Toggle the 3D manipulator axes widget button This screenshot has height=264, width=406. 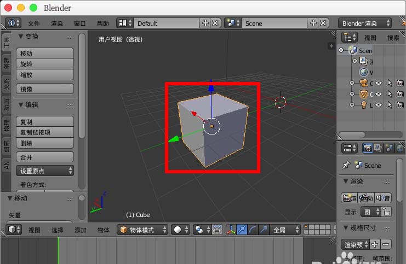pyautogui.click(x=231, y=230)
